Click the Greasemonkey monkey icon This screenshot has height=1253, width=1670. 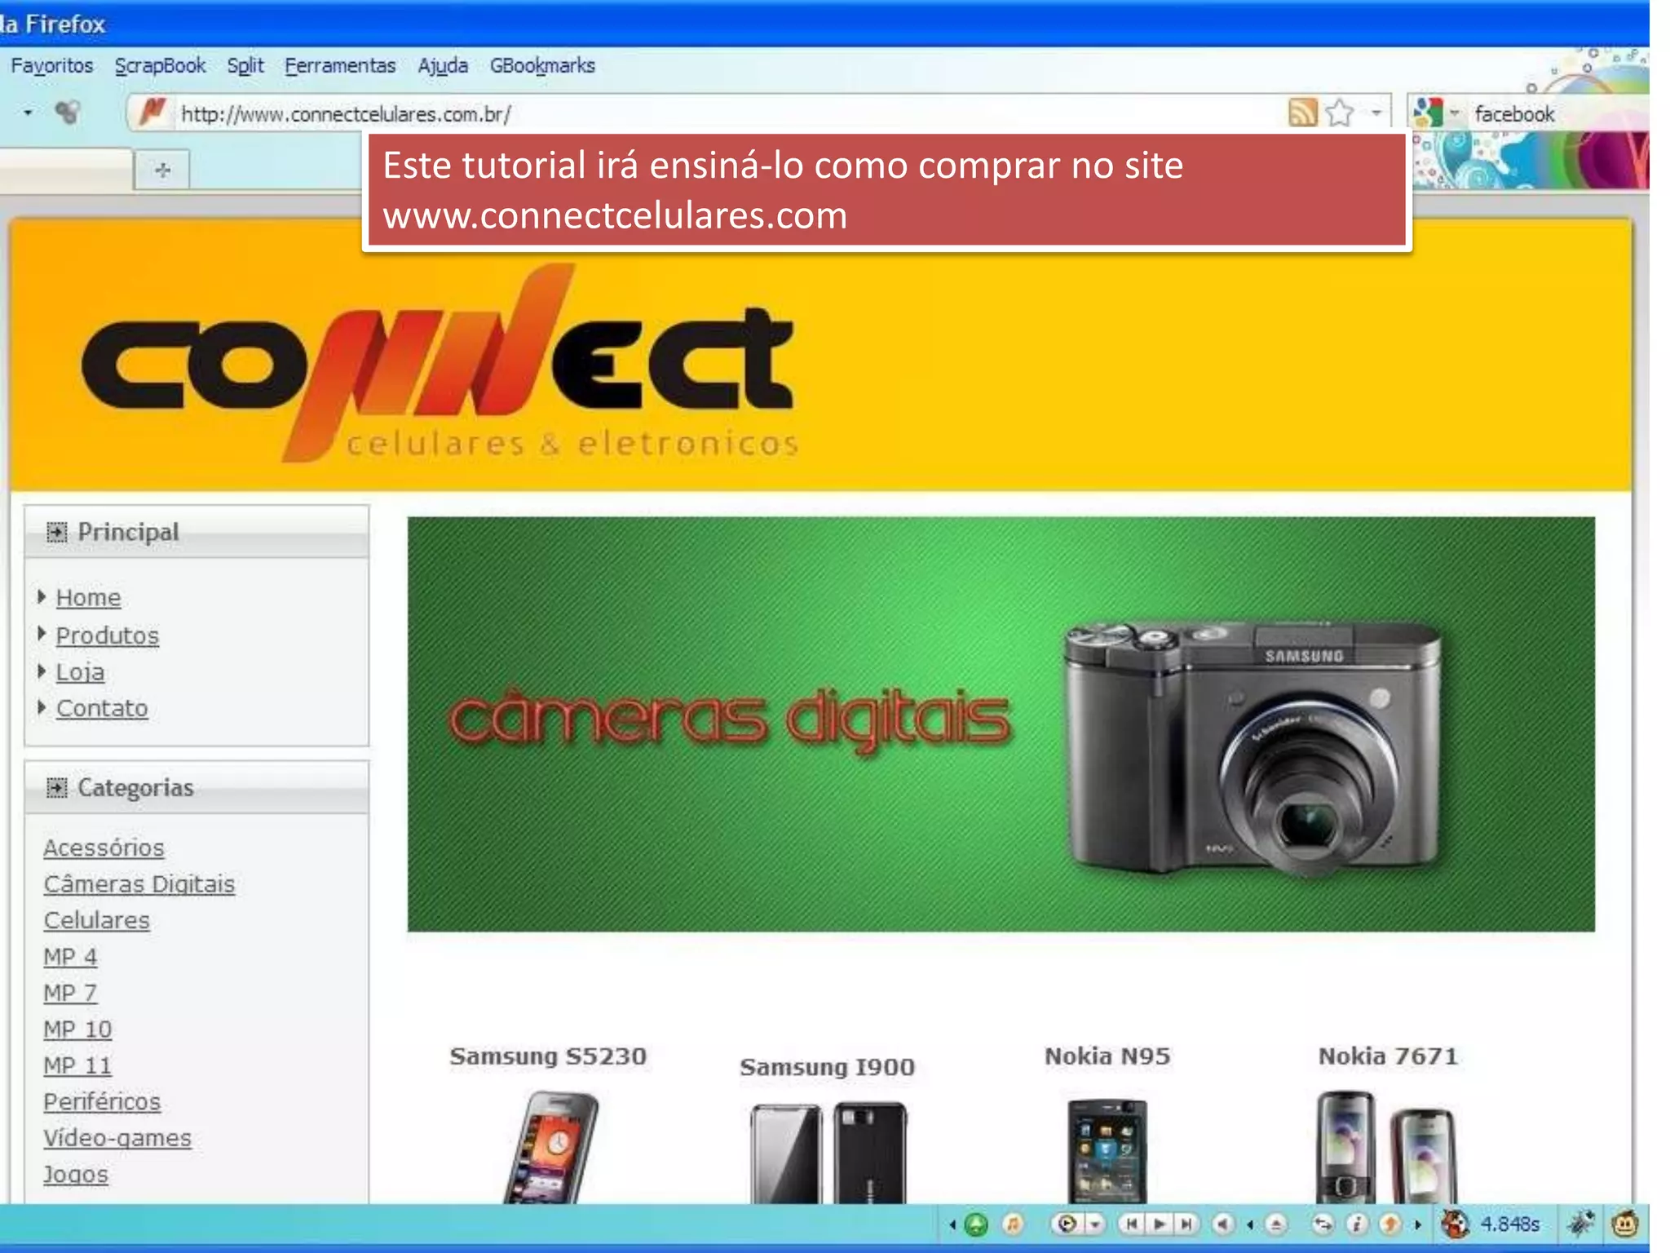1625,1224
